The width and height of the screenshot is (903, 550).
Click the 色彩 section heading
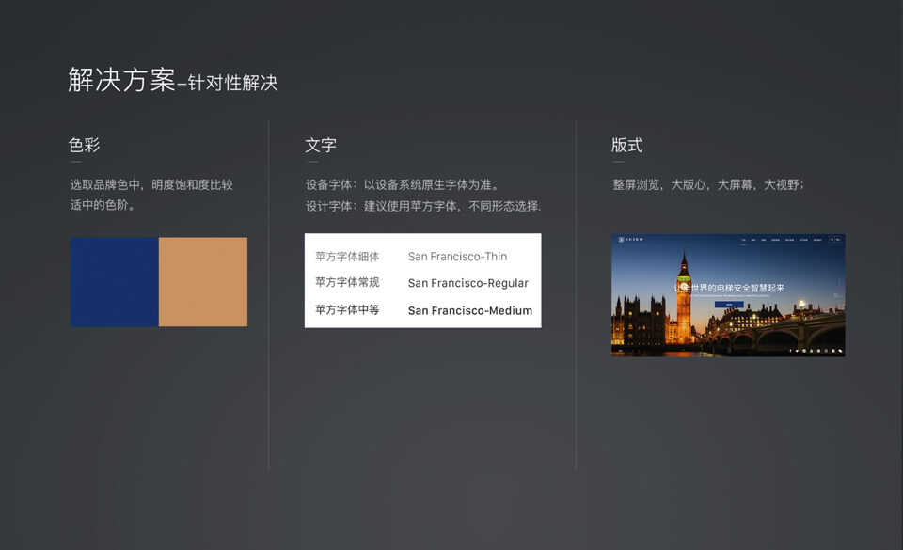(85, 146)
